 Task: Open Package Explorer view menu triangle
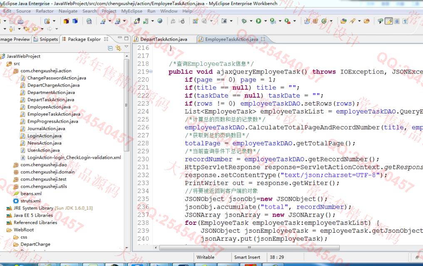(127, 48)
